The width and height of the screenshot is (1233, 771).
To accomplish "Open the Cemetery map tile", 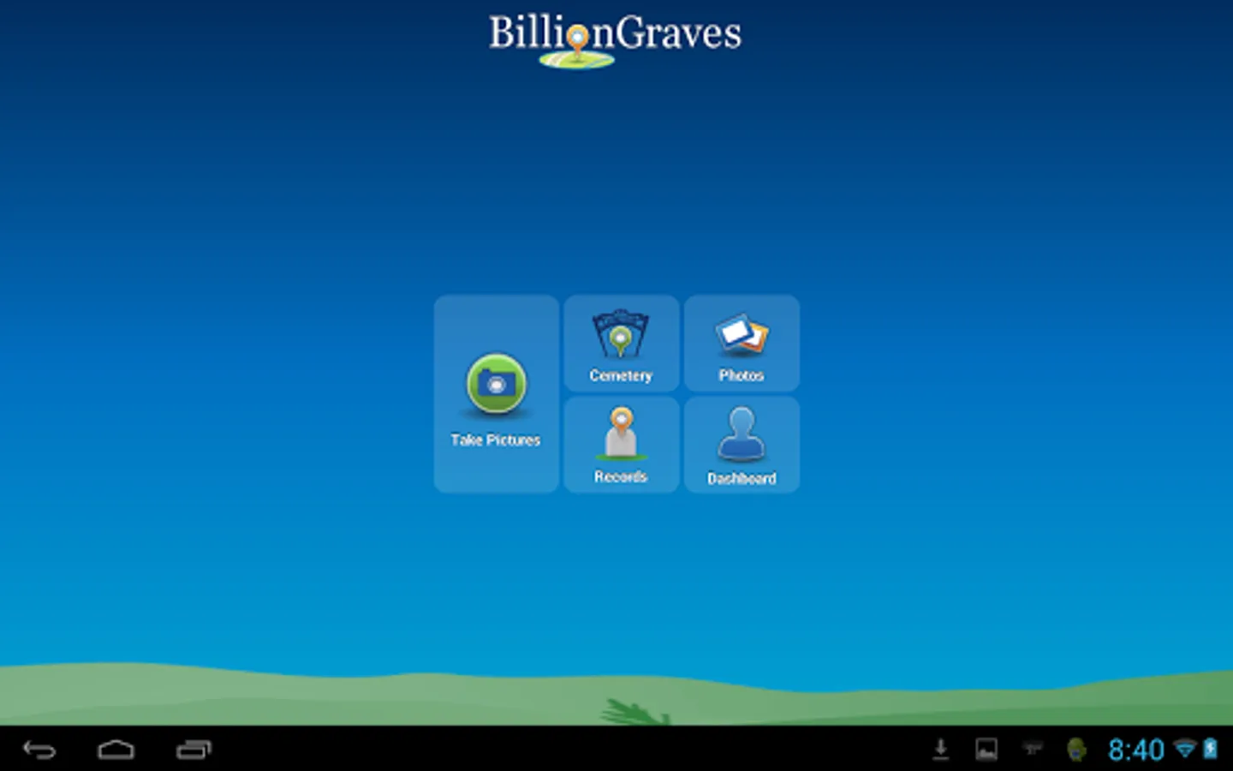I will [x=621, y=344].
